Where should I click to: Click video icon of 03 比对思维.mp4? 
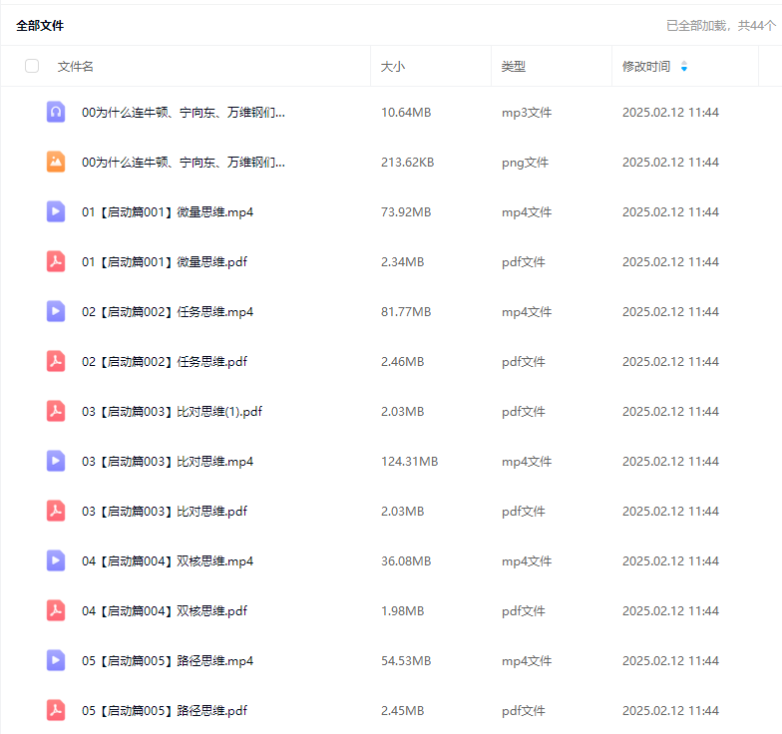pyautogui.click(x=56, y=461)
